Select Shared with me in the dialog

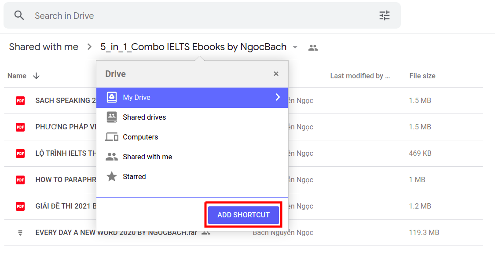(192, 157)
